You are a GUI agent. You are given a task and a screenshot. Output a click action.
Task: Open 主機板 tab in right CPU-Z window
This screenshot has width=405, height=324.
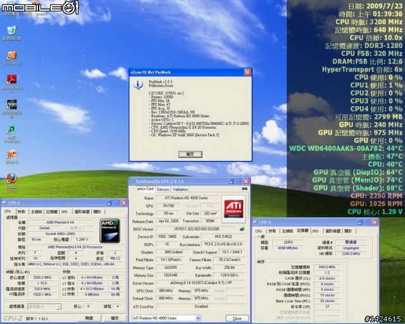(287, 231)
